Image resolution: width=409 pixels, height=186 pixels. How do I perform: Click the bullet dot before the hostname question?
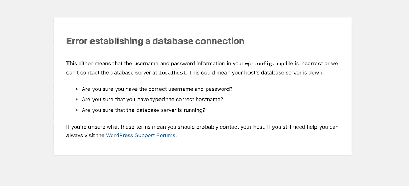pyautogui.click(x=76, y=100)
